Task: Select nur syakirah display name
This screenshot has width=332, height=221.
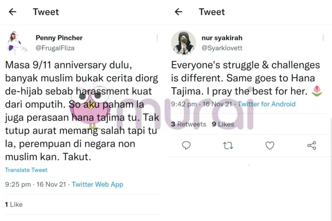Action: 222,38
